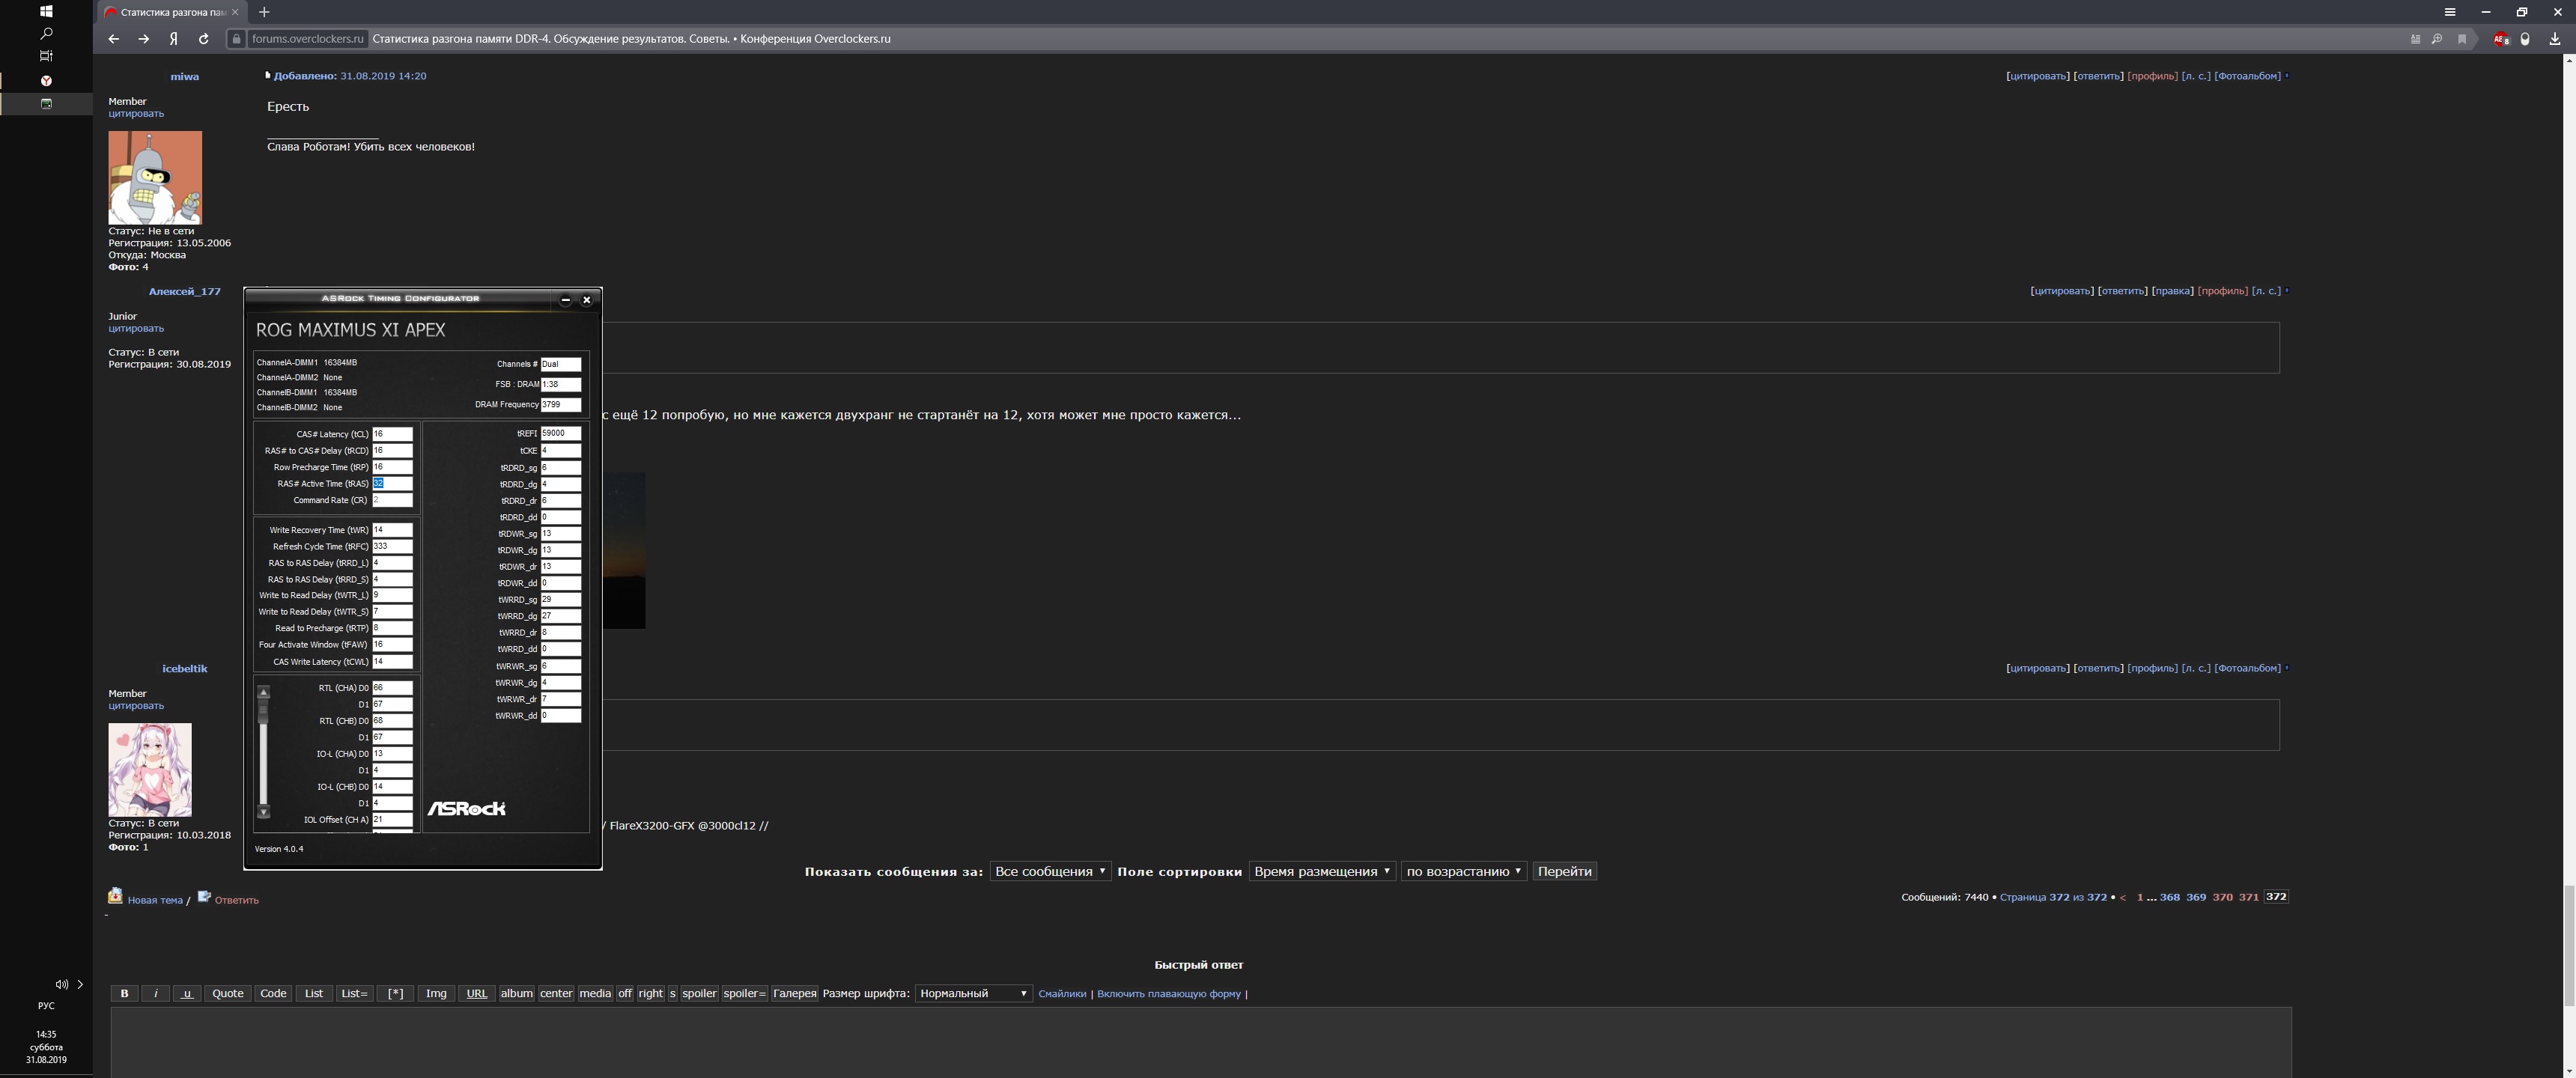Open the 'Время размещения' sort dropdown
This screenshot has width=2576, height=1078.
1321,871
